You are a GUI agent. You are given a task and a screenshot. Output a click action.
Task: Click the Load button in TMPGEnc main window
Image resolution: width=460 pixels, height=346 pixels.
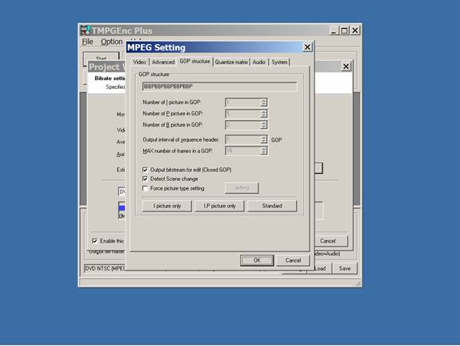pos(320,268)
